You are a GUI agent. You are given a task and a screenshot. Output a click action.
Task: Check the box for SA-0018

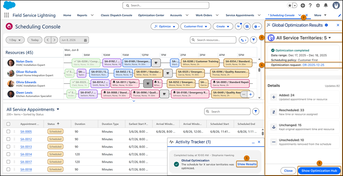click(8, 170)
